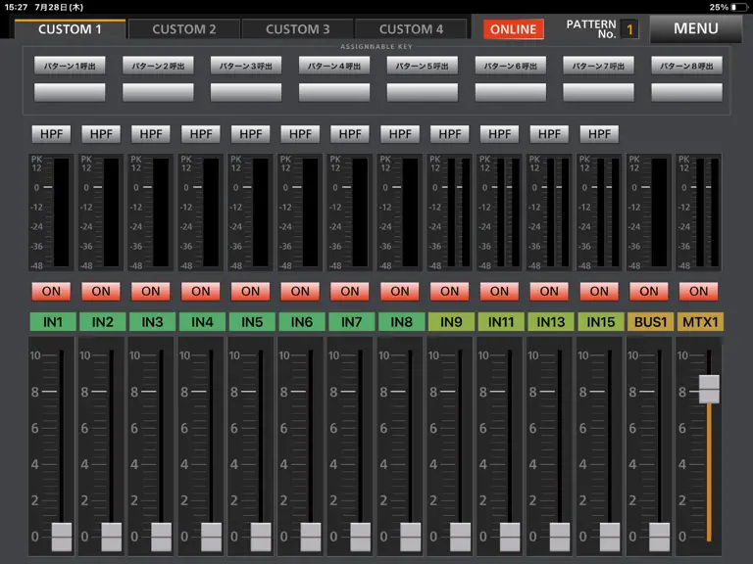
Task: Toggle the HPF above channel IN15
Action: click(599, 134)
